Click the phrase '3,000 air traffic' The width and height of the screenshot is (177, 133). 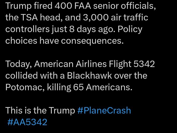(x=116, y=17)
